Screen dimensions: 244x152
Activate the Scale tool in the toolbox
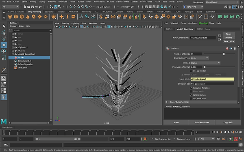click(4, 58)
